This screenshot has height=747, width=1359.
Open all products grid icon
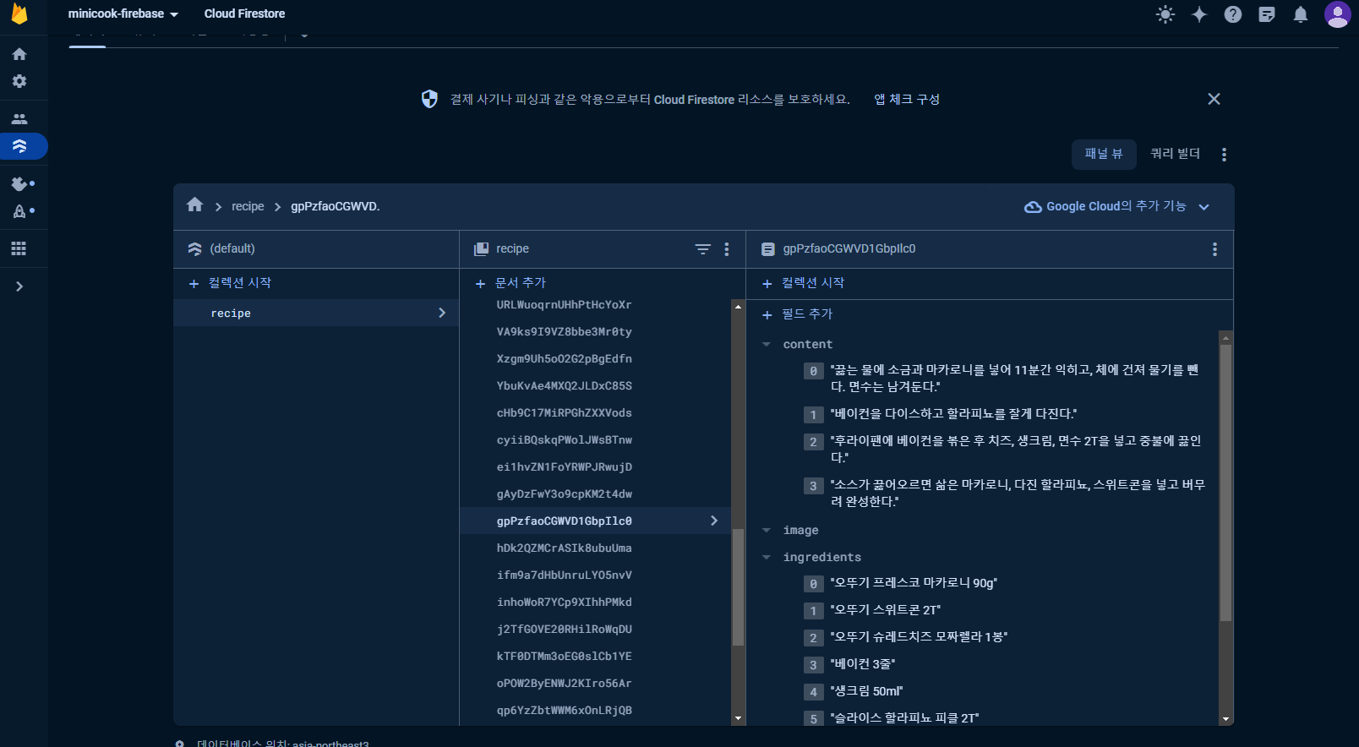click(x=19, y=248)
